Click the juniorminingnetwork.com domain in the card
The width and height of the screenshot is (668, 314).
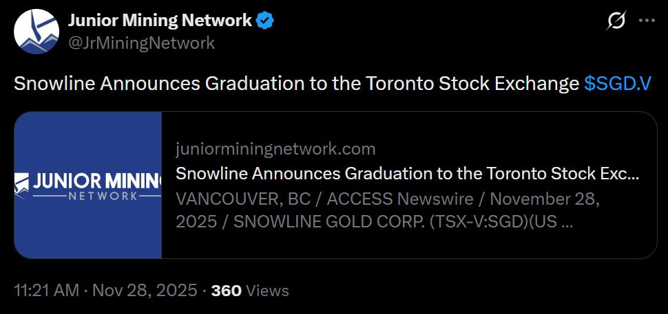tap(275, 148)
